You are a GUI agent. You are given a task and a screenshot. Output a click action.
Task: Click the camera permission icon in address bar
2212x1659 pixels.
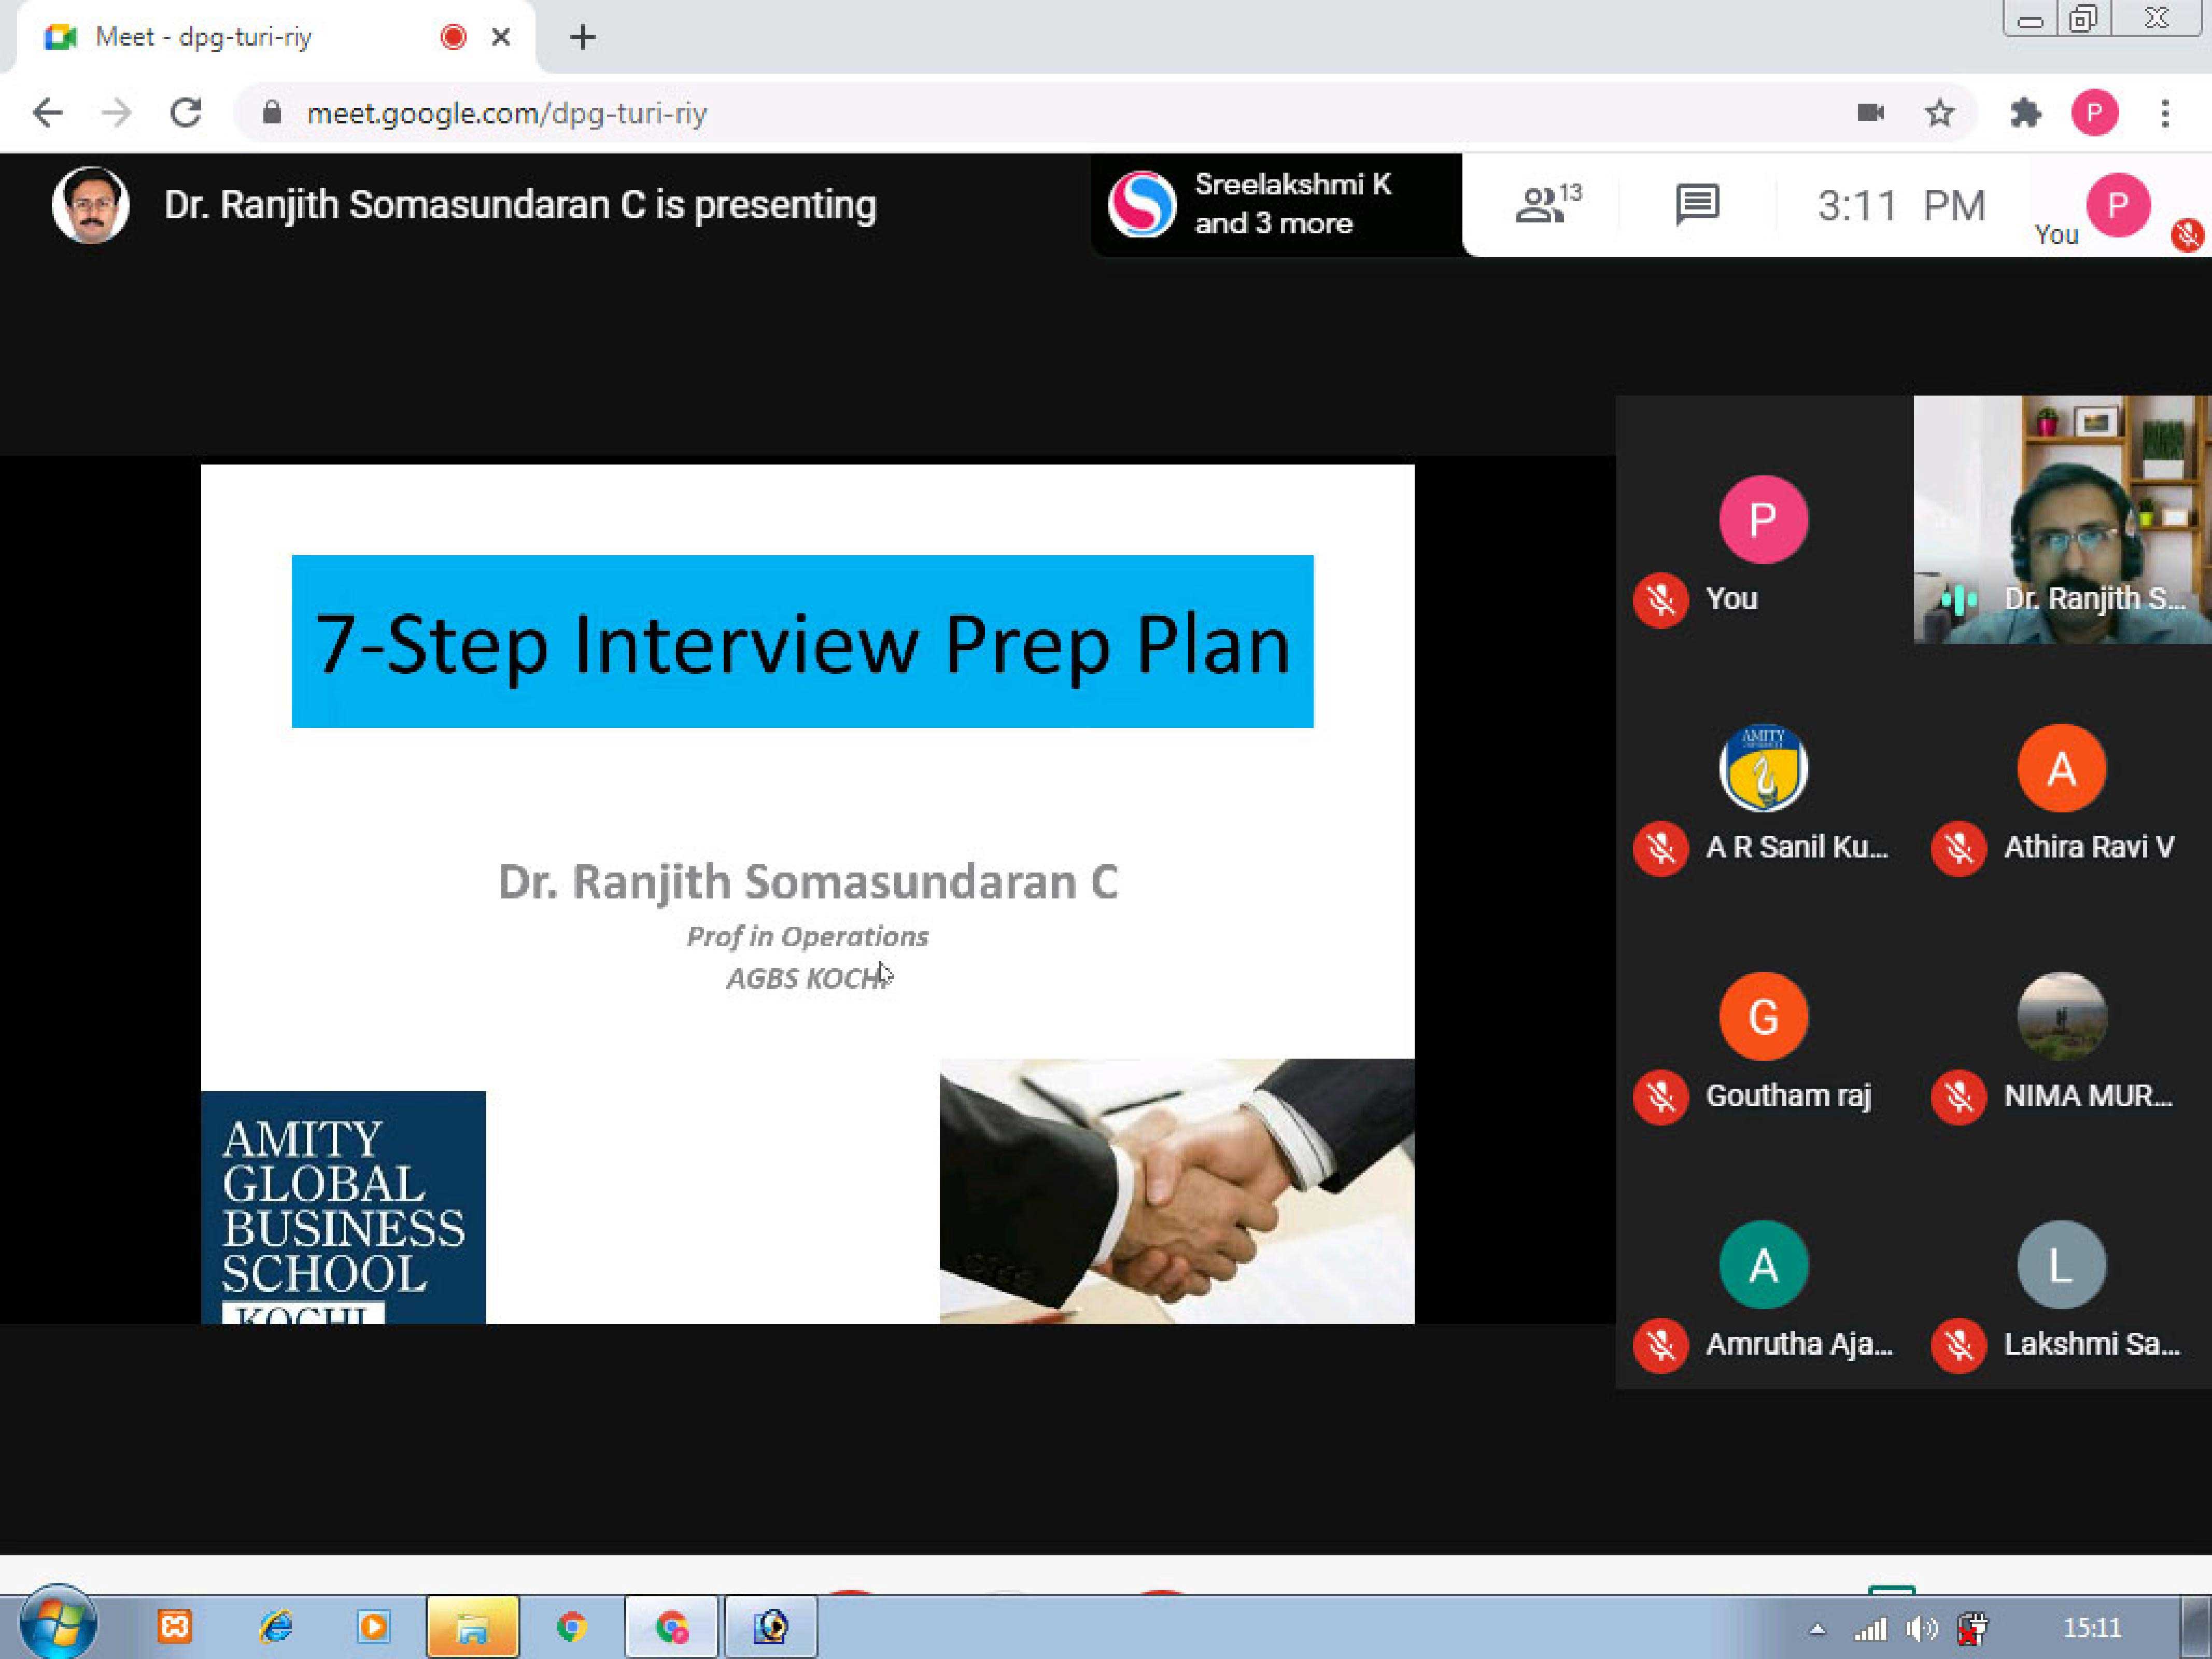tap(1870, 113)
